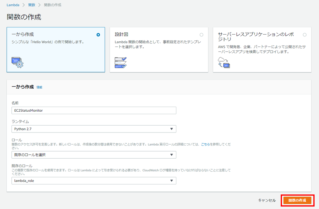Viewport: 319px width, 209px height.
Task: Click the ランタイム field label
Action: coord(20,122)
